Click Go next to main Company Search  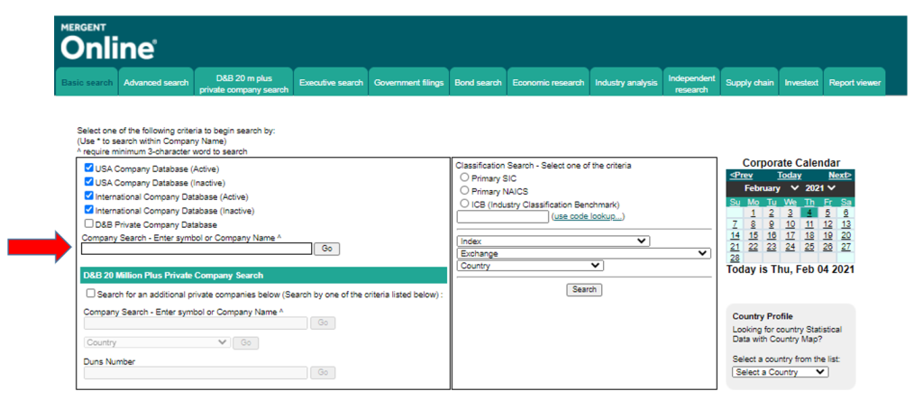click(x=326, y=249)
